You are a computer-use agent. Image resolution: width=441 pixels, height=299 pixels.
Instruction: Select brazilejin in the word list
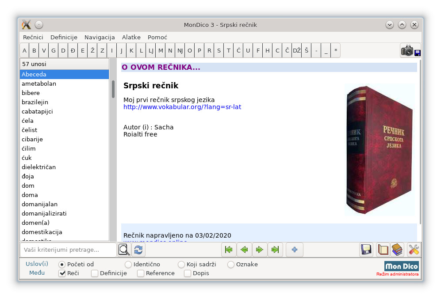pos(65,102)
